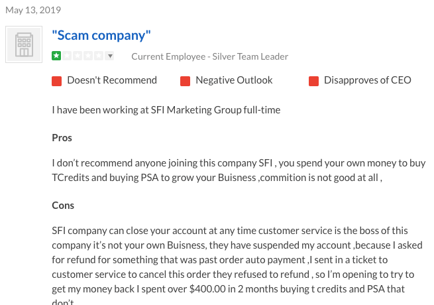The height and width of the screenshot is (305, 434).
Task: Expand the star rating breakdown dropdown arrow
Action: (110, 56)
